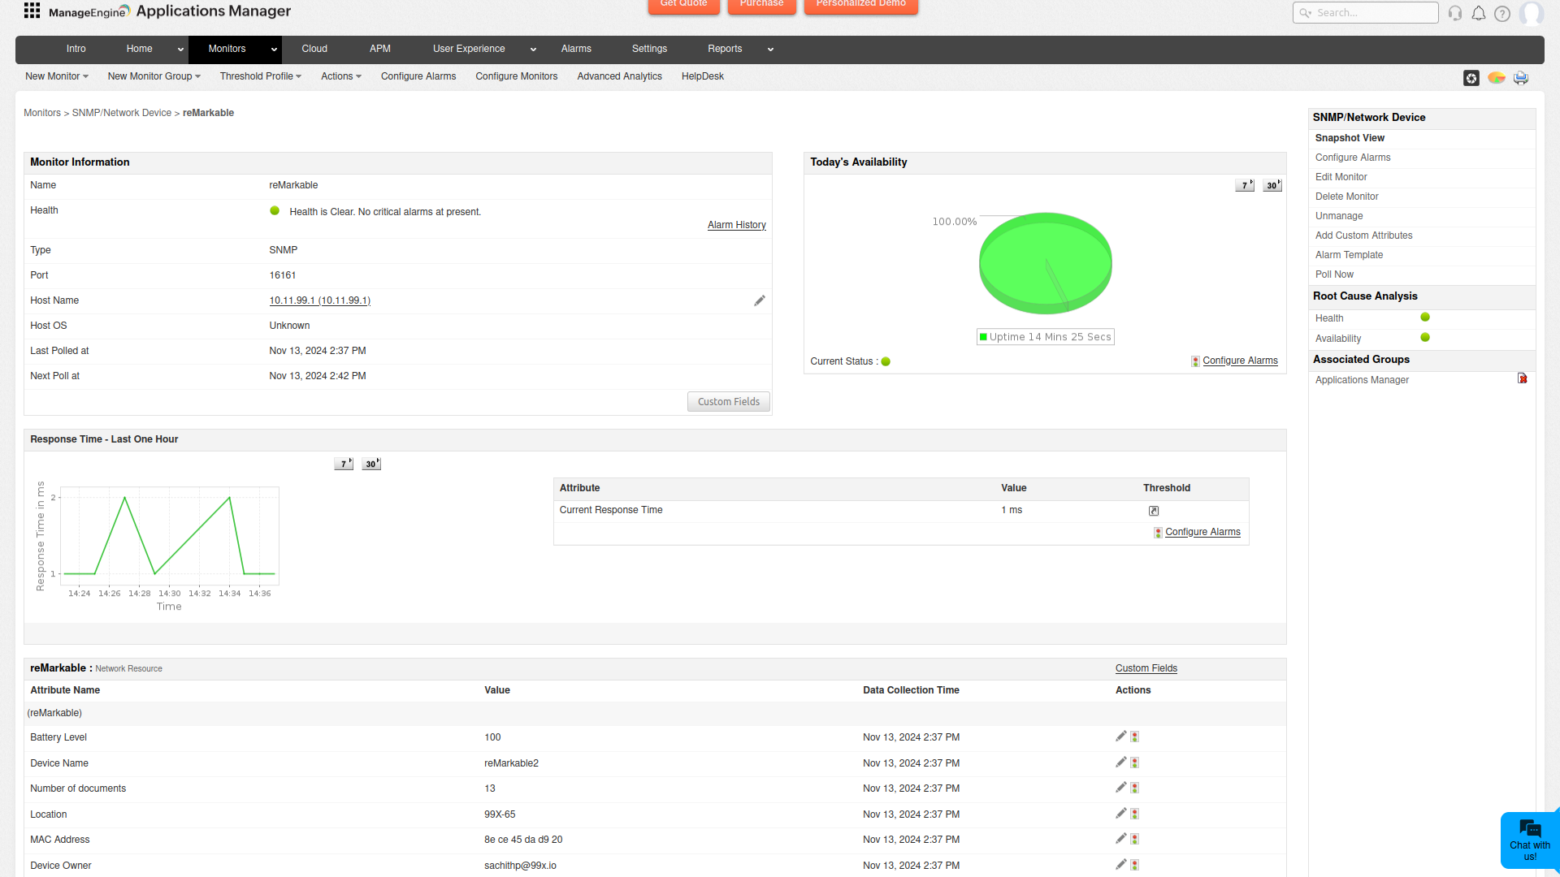
Task: Expand the New Monitor dropdown
Action: [57, 76]
